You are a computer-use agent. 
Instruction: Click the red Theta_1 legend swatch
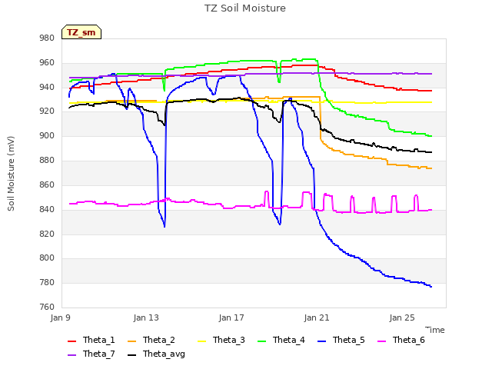(x=71, y=341)
